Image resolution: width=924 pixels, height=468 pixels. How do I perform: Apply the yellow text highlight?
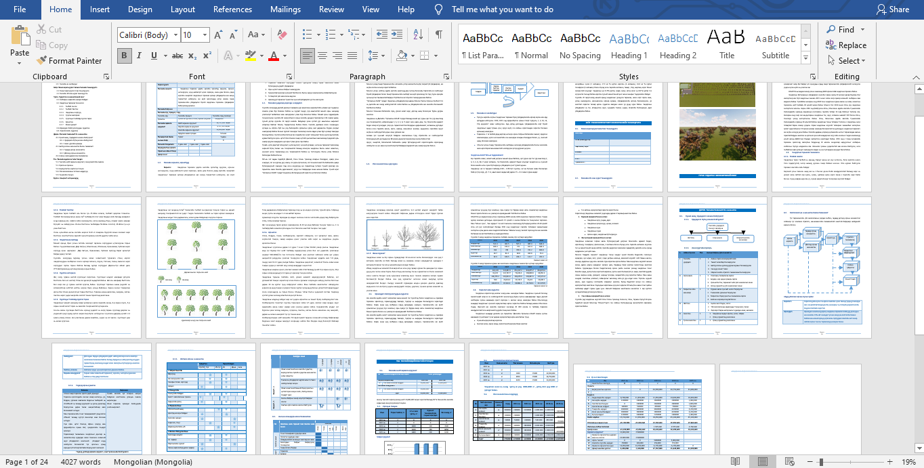pyautogui.click(x=251, y=56)
